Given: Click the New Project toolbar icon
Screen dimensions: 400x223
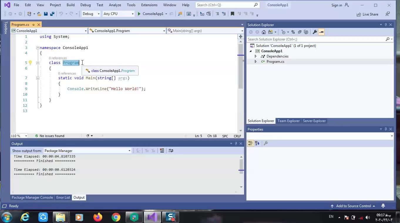Looking at the screenshot, I should pos(29,14).
